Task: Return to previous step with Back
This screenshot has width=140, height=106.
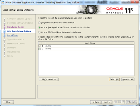Action: (x=96, y=102)
